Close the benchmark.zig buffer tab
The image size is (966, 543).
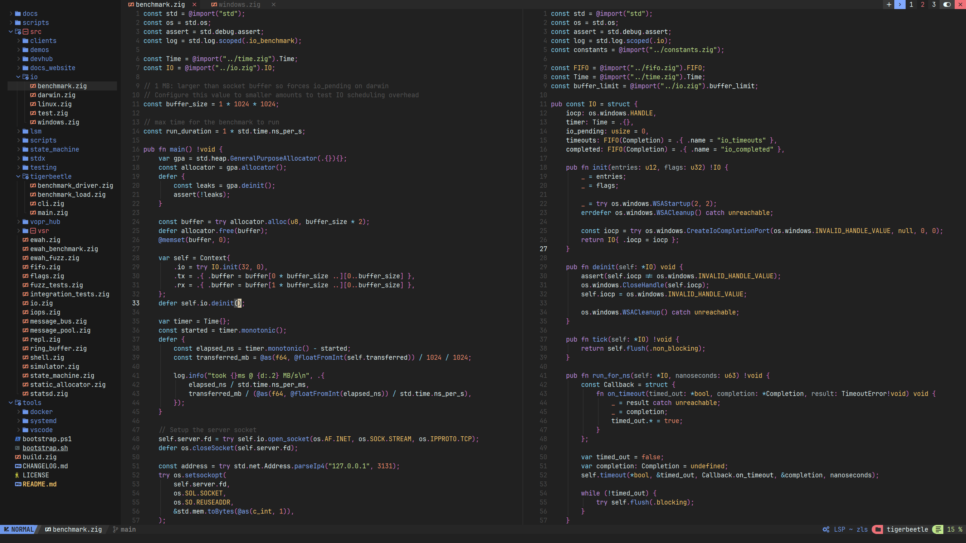click(194, 5)
